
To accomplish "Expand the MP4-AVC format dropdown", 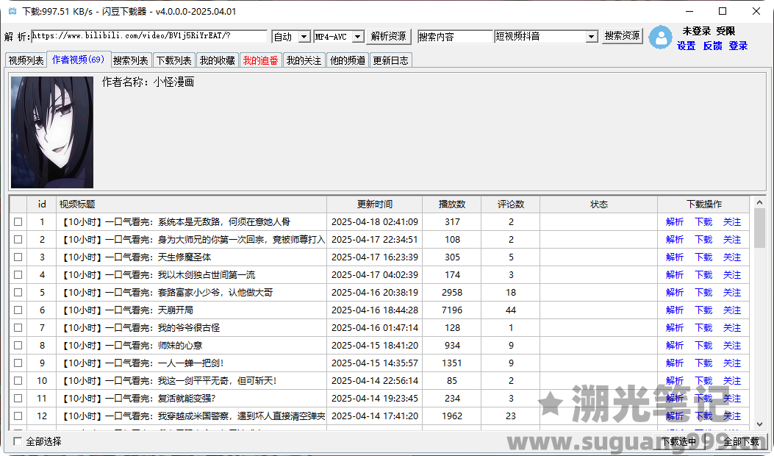I will (358, 37).
